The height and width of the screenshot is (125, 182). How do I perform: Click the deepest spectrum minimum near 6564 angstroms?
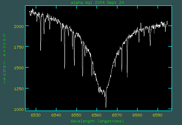[x=106, y=107]
